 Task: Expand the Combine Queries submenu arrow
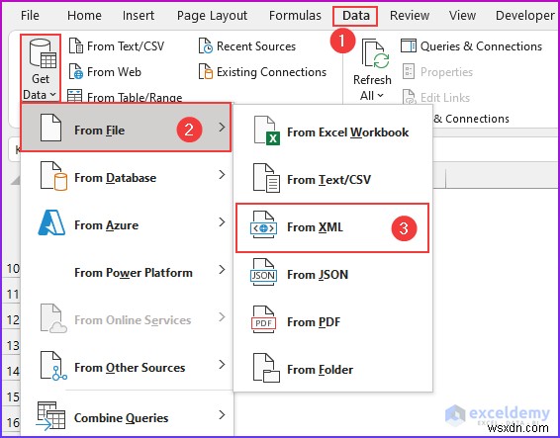click(222, 415)
